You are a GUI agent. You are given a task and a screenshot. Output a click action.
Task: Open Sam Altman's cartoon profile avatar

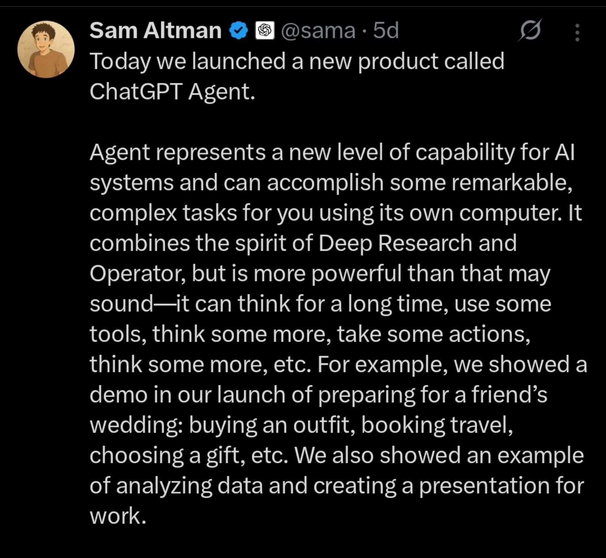[x=46, y=49]
